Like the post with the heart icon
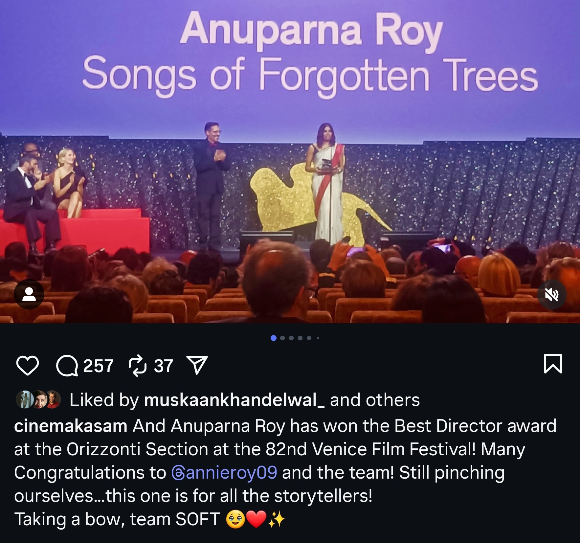Image resolution: width=580 pixels, height=543 pixels. pos(28,365)
